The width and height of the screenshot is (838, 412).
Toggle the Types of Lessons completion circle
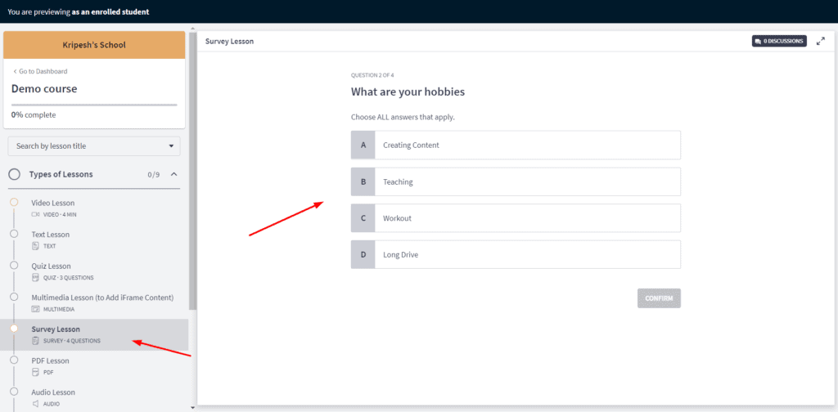pos(15,174)
